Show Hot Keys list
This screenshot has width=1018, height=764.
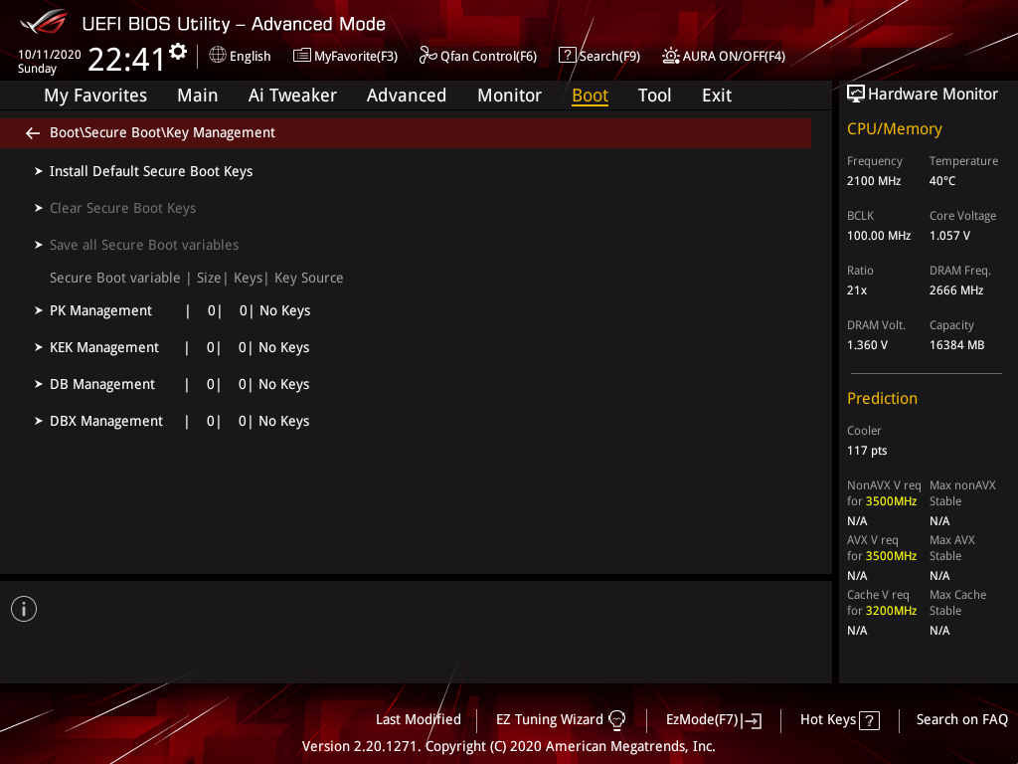click(x=828, y=720)
